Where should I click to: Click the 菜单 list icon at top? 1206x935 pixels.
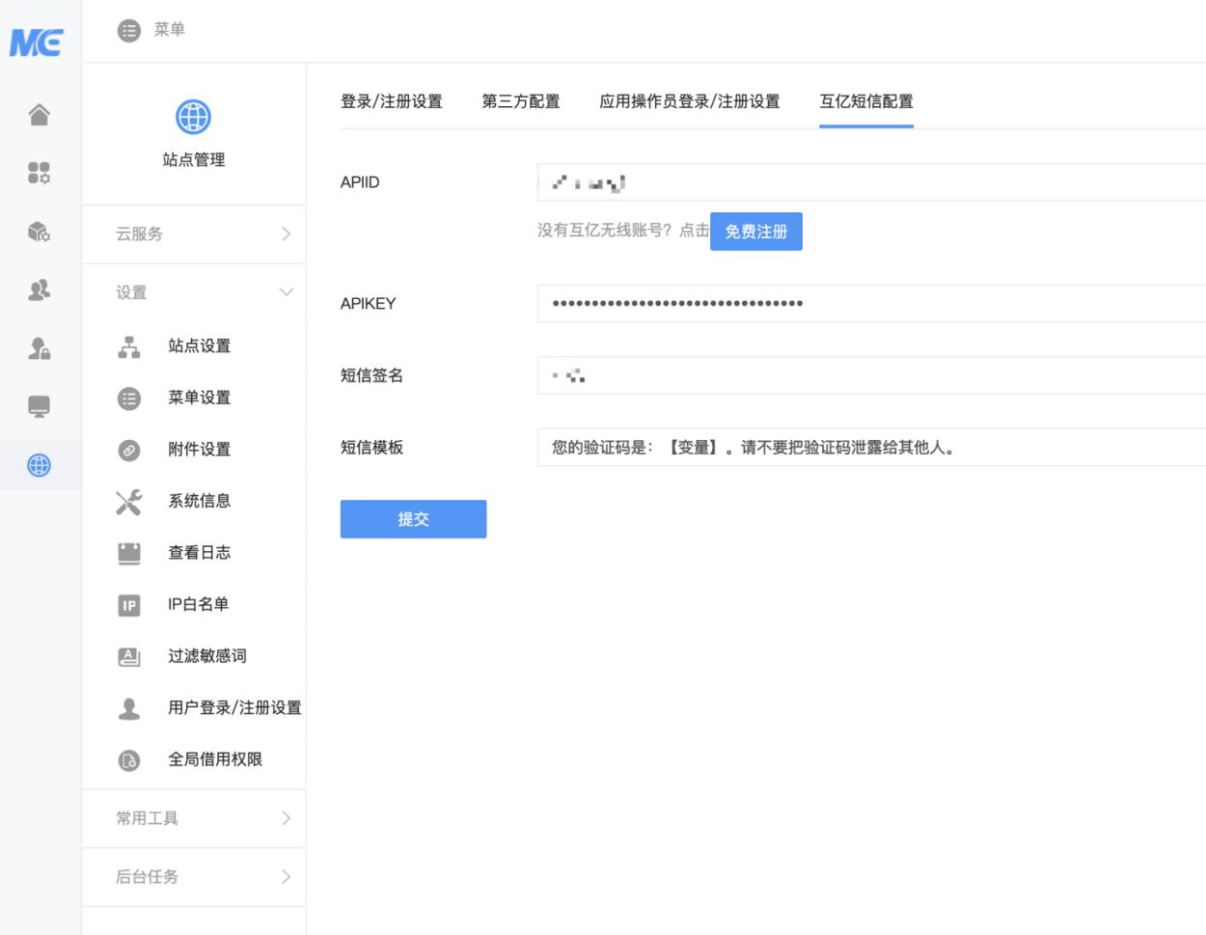click(128, 30)
